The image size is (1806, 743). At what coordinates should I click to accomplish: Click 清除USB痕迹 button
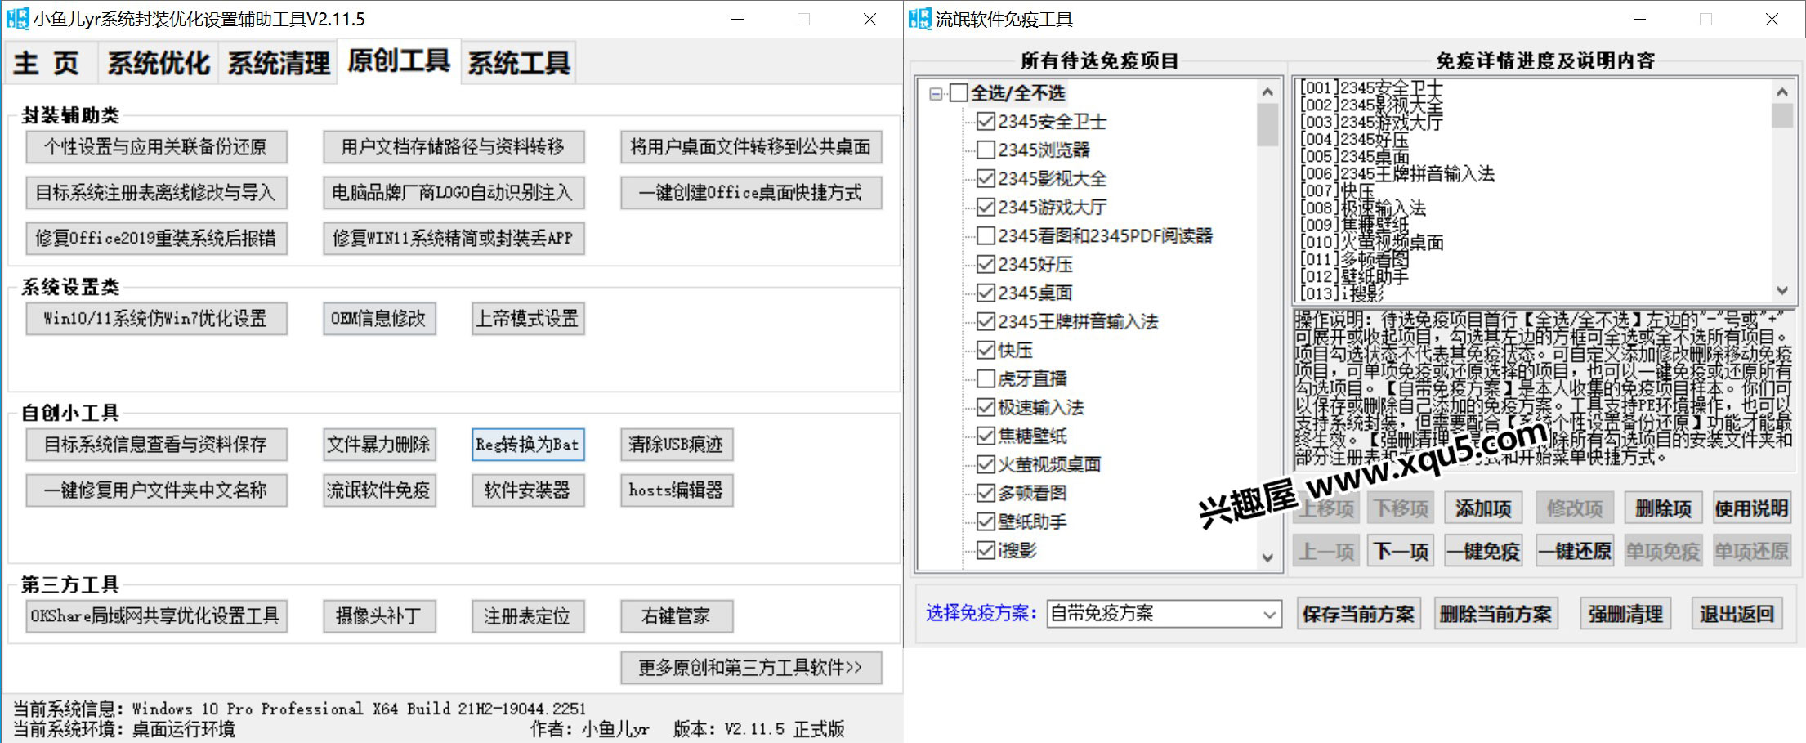pyautogui.click(x=677, y=445)
